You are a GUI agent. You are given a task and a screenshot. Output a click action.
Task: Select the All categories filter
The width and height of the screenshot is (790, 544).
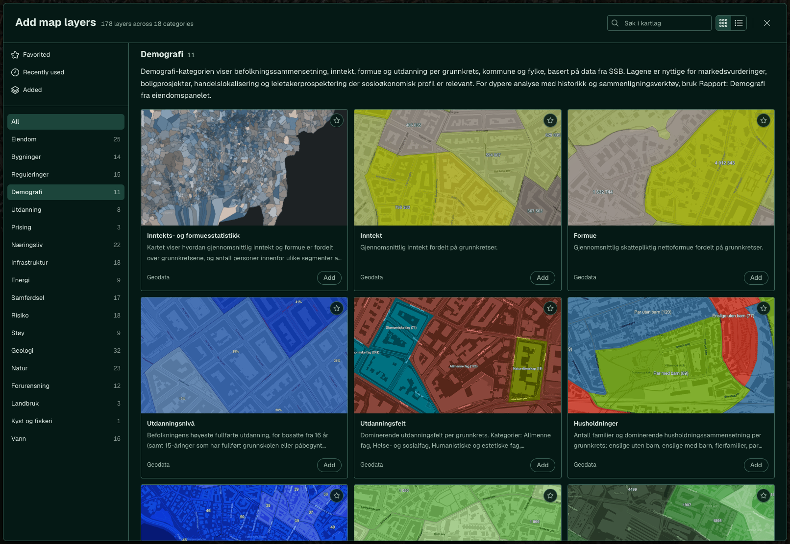pyautogui.click(x=66, y=122)
